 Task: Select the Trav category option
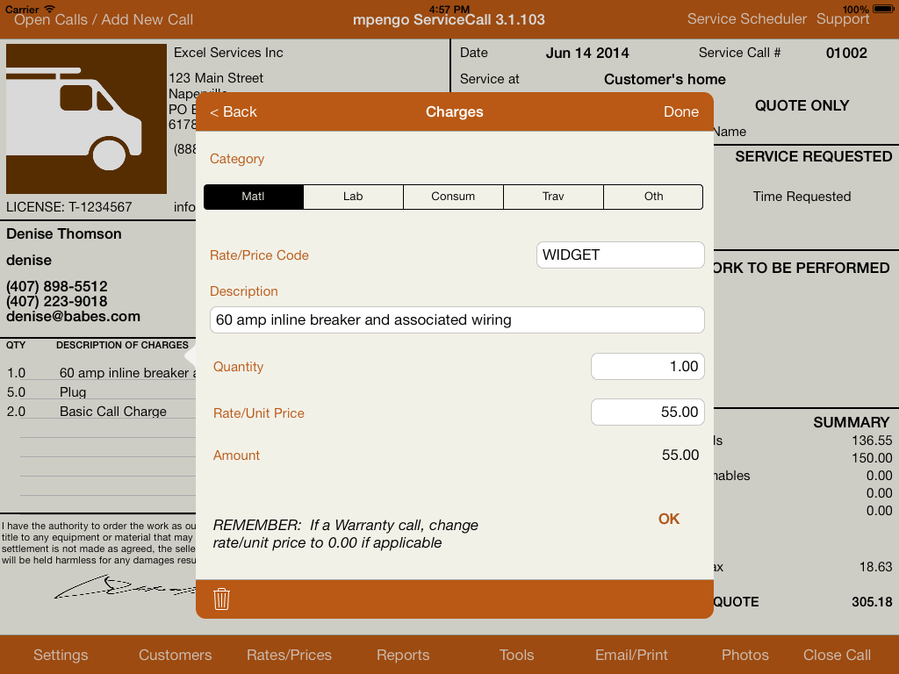(x=553, y=197)
